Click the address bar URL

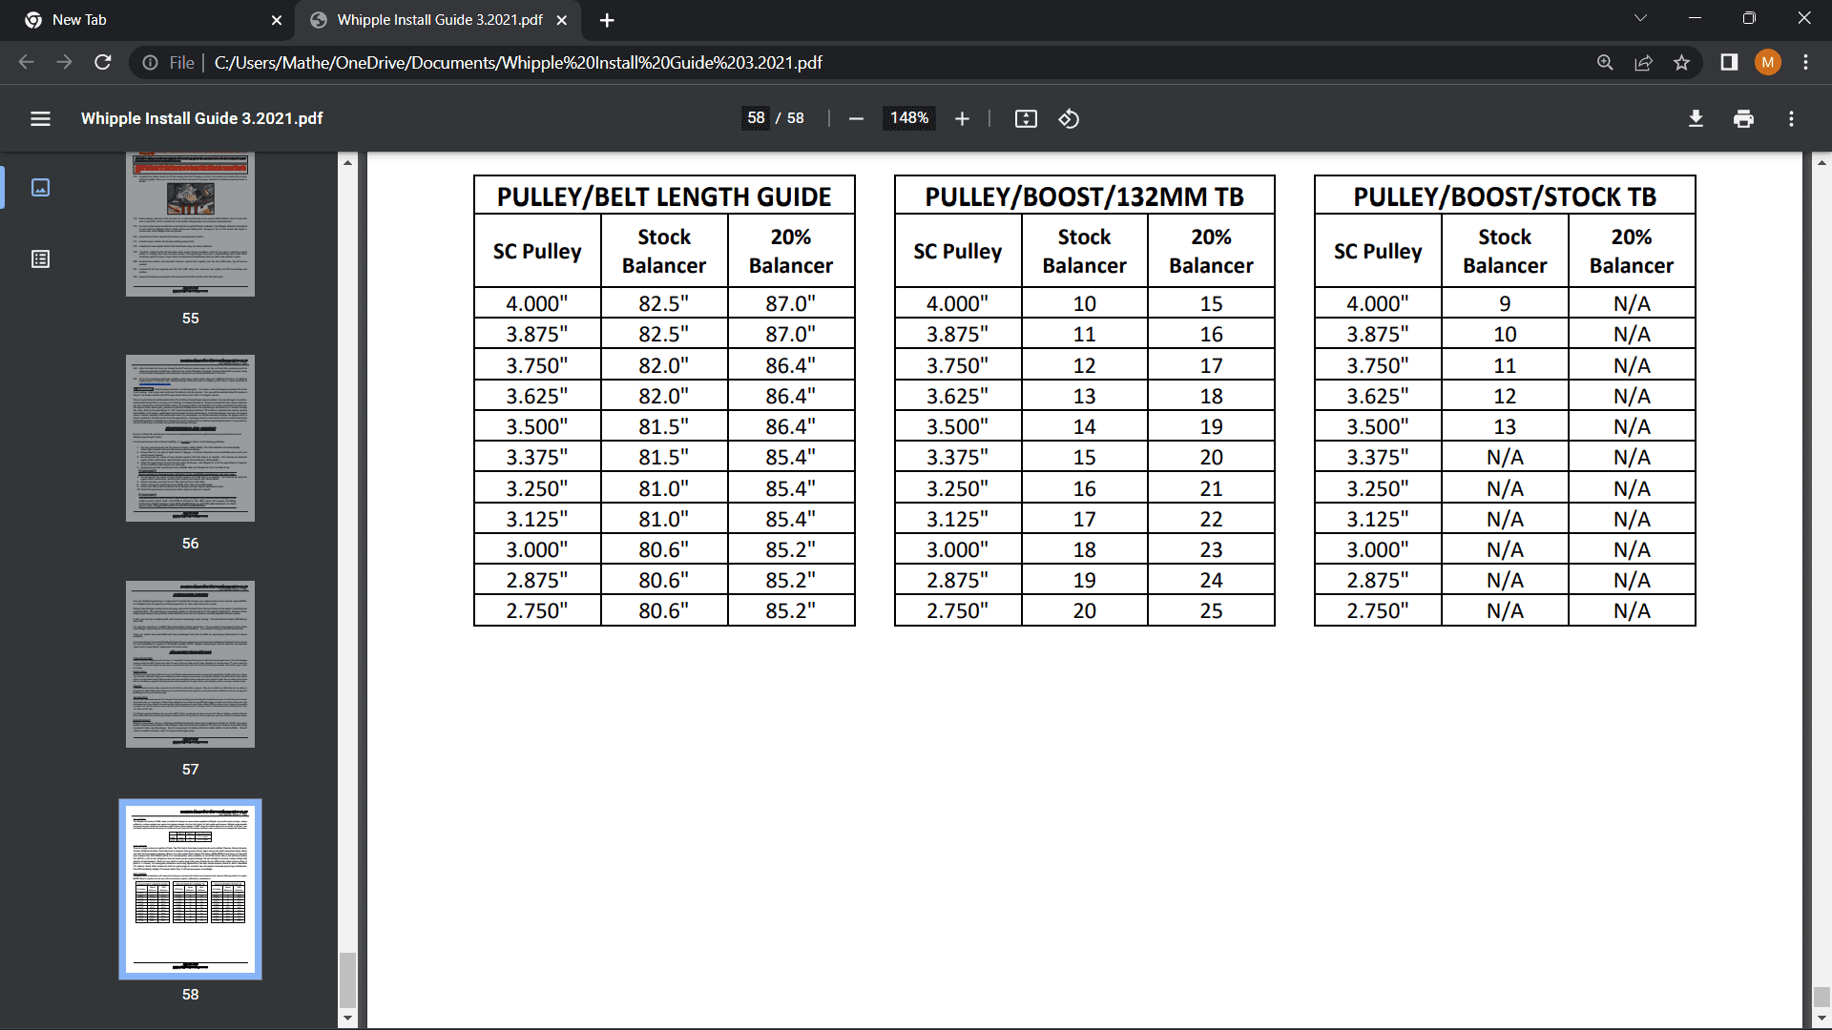click(x=518, y=62)
